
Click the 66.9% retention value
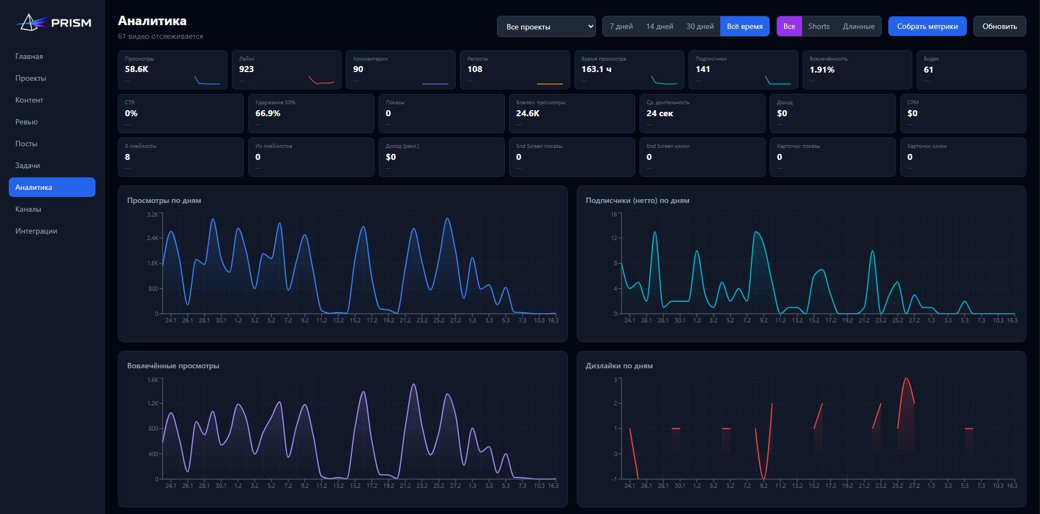coord(268,113)
